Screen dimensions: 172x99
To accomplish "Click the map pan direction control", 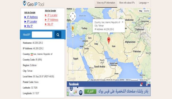I will point(73,16).
